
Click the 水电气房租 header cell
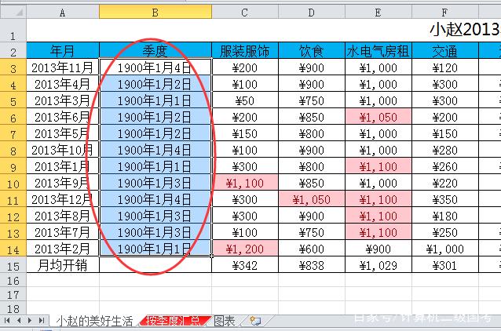tap(378, 50)
